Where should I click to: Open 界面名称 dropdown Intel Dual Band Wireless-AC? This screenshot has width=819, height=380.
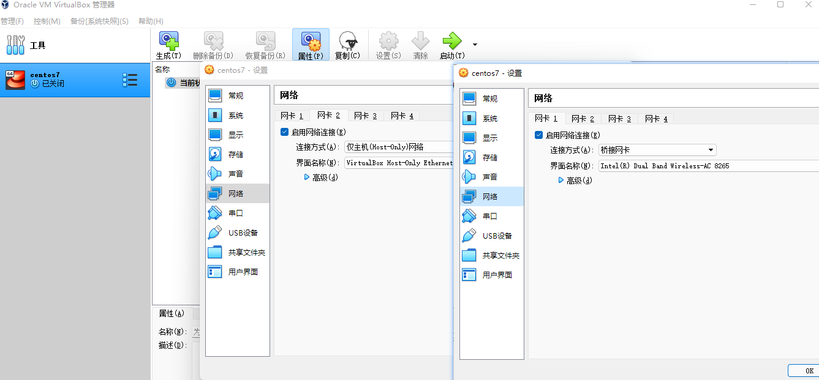click(x=709, y=166)
